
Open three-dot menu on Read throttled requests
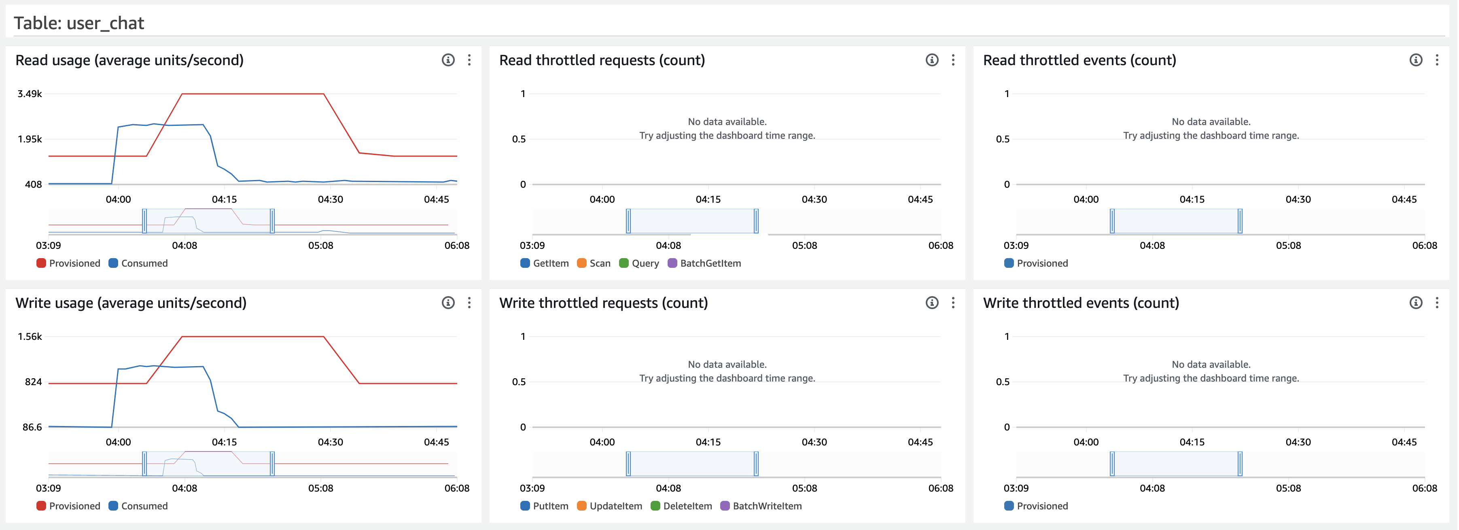point(953,60)
